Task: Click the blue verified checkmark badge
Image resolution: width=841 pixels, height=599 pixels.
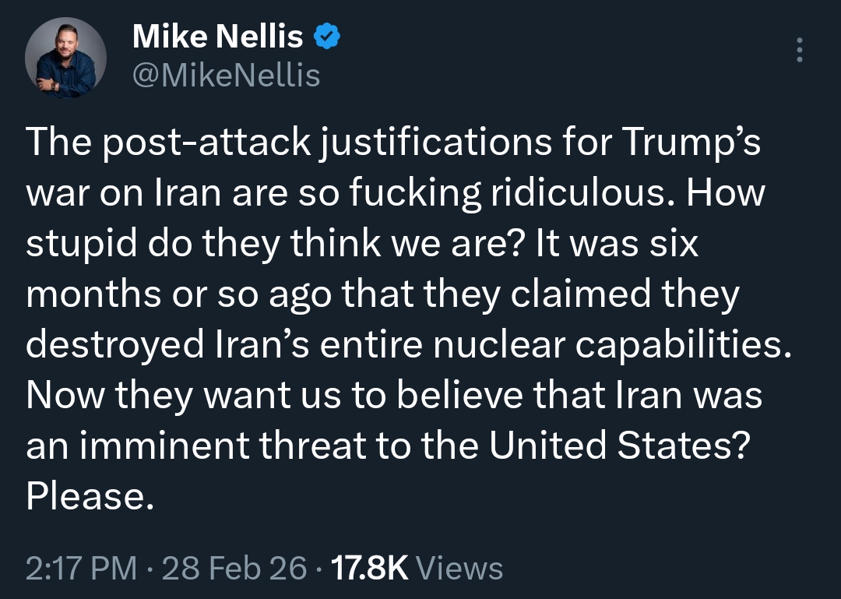Action: click(x=325, y=36)
